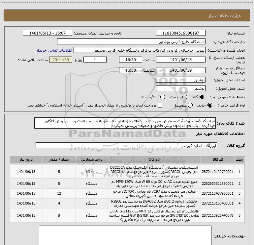Click product code 2282630311890001
This screenshot has width=254, height=245.
click(x=218, y=184)
